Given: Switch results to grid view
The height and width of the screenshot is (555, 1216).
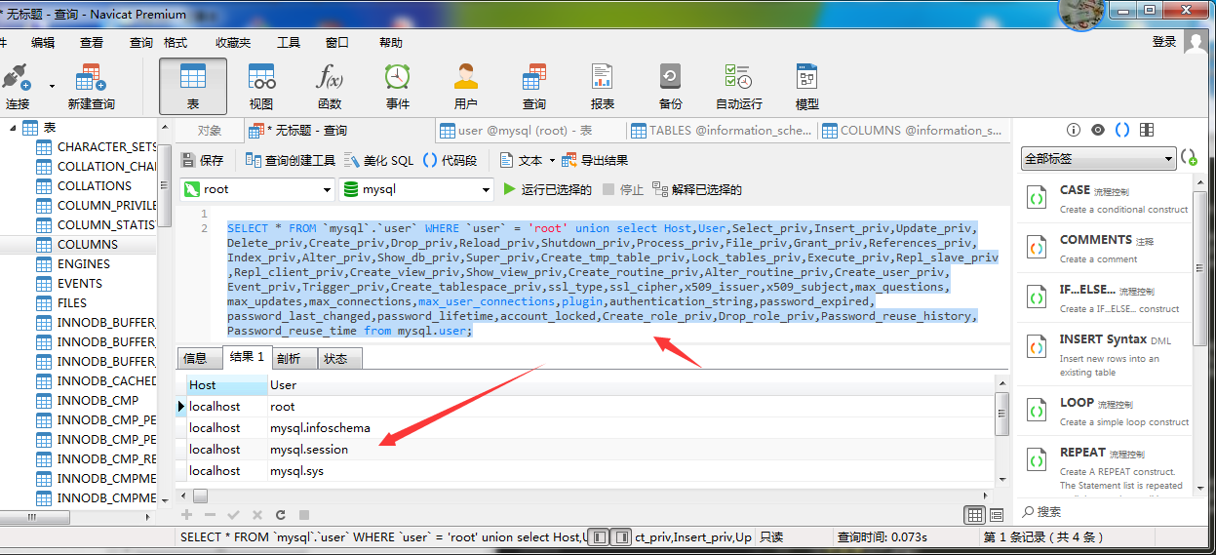Looking at the screenshot, I should tap(974, 515).
